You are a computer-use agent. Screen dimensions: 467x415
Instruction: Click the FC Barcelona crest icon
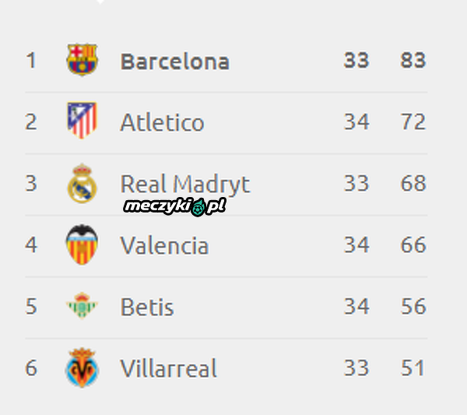[x=82, y=60]
